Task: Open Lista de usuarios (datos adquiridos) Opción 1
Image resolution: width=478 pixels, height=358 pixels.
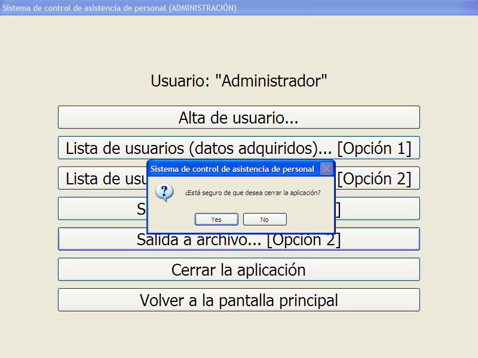Action: point(238,148)
